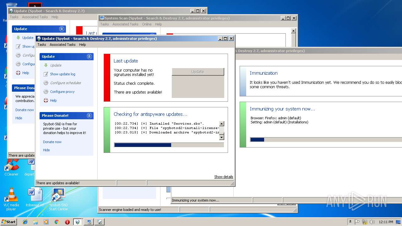Click Hide link under Please Donate panel
Screen dimensions: 402x226
pyautogui.click(x=46, y=150)
